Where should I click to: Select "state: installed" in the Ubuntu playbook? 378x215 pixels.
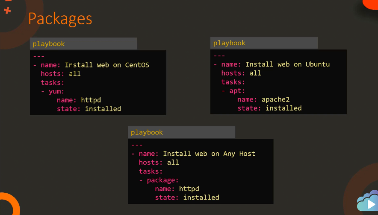[269, 108]
